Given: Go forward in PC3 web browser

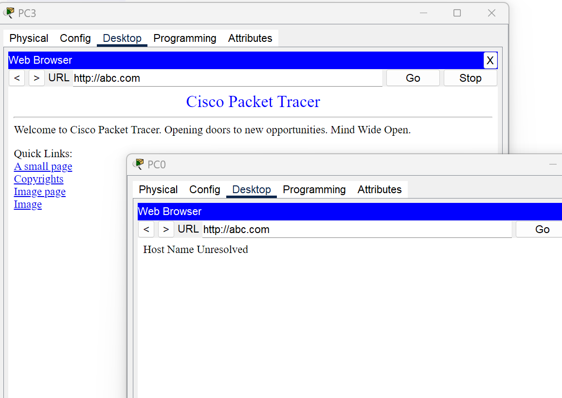Looking at the screenshot, I should 36,78.
